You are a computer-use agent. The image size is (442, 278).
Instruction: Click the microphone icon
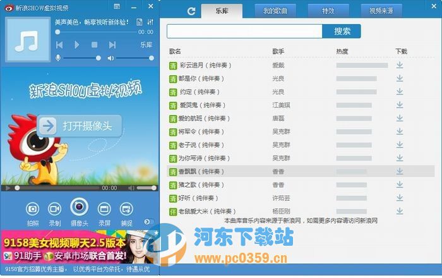point(58,58)
